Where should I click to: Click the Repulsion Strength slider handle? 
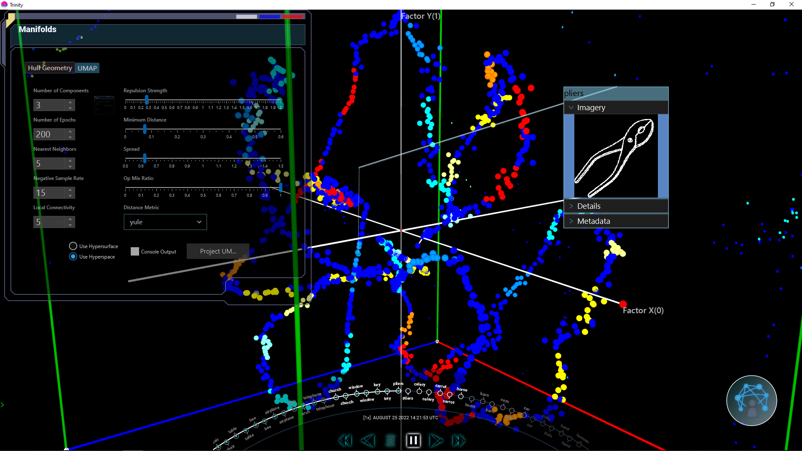click(147, 100)
